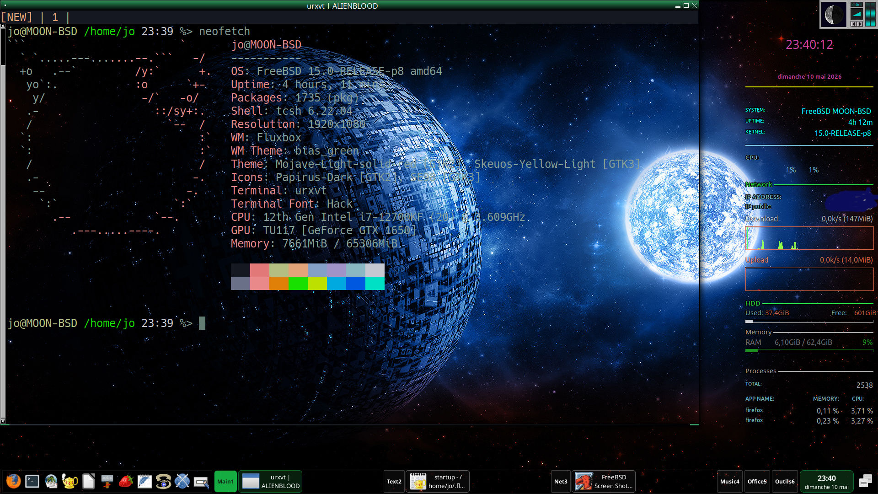Click the conky clock "23:40:12"
This screenshot has width=878, height=494.
click(x=809, y=44)
